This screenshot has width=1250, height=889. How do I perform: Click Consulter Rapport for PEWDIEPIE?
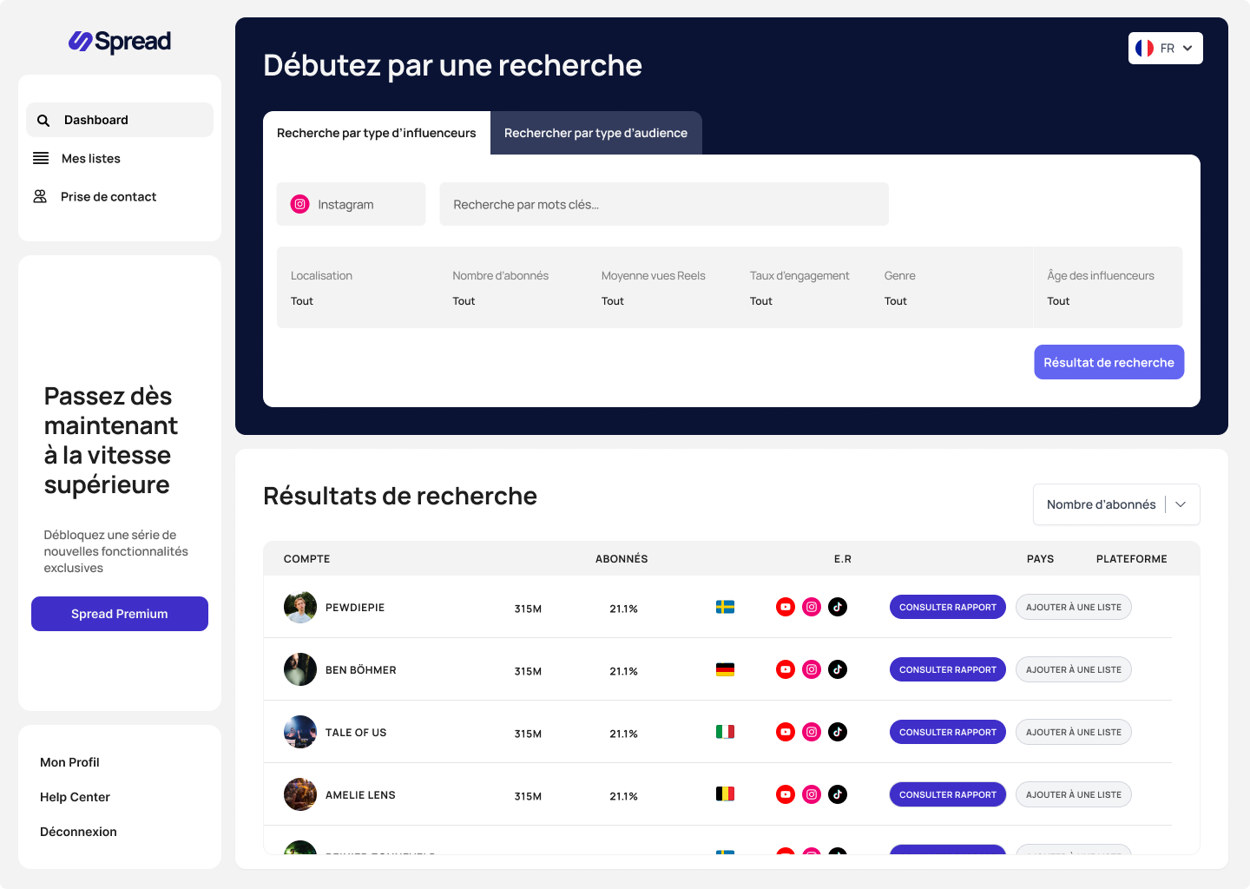click(x=948, y=607)
